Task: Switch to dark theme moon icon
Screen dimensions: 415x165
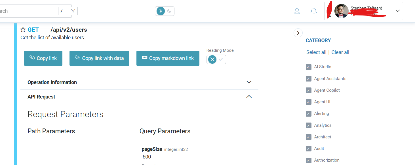Action: 169,11
